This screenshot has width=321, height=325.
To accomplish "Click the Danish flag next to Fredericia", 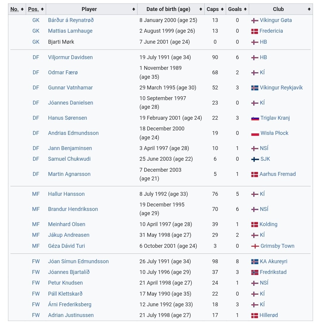I will pyautogui.click(x=254, y=31).
